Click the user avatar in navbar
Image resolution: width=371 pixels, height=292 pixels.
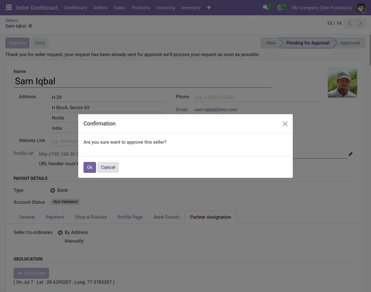pyautogui.click(x=361, y=7)
